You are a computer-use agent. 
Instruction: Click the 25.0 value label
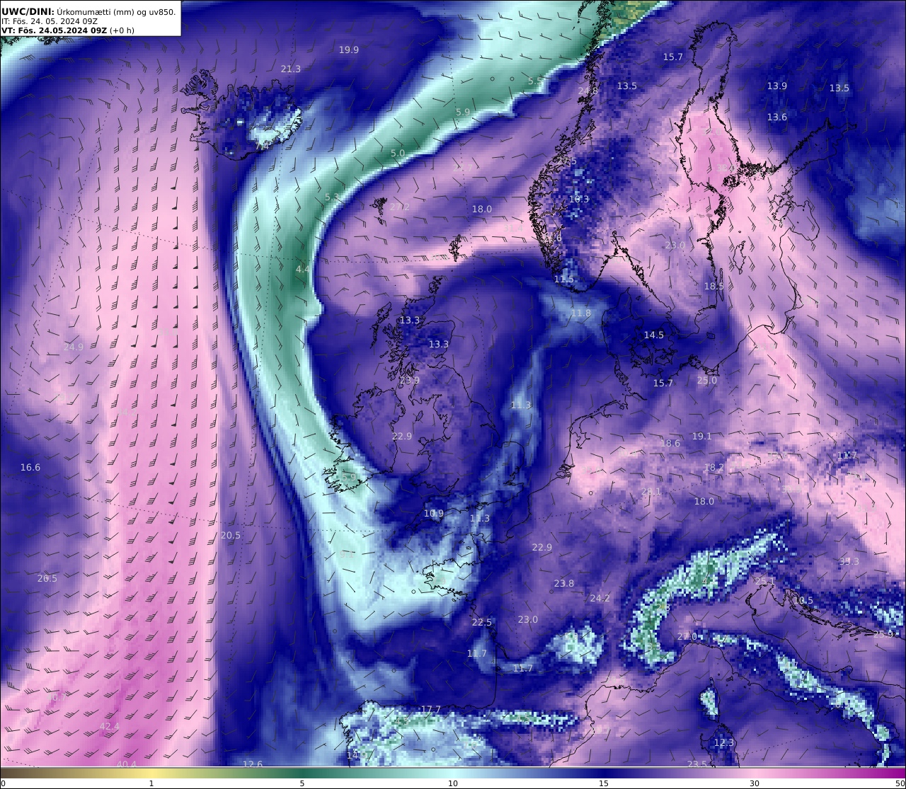pos(707,381)
